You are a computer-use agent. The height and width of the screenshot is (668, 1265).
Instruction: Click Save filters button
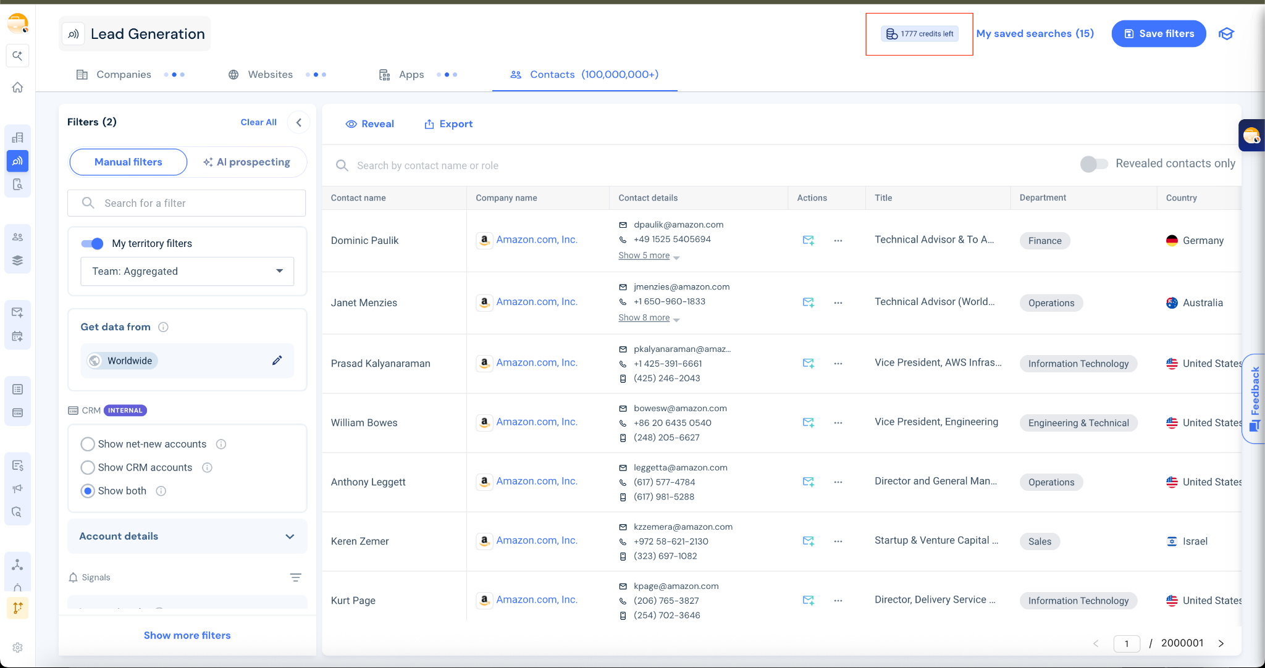(1159, 34)
